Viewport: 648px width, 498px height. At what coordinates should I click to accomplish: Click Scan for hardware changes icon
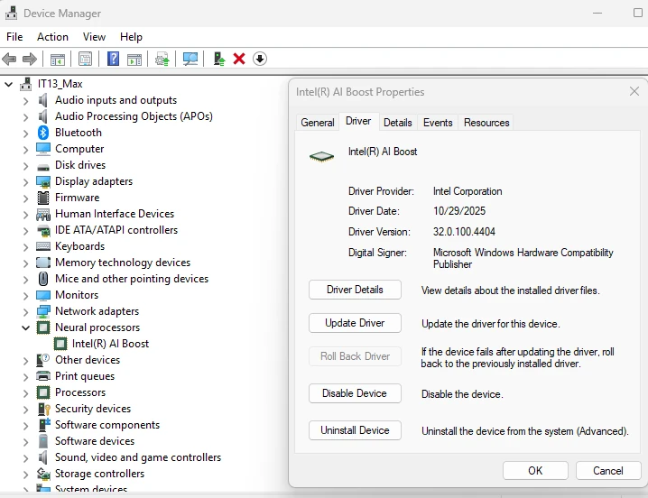[190, 60]
